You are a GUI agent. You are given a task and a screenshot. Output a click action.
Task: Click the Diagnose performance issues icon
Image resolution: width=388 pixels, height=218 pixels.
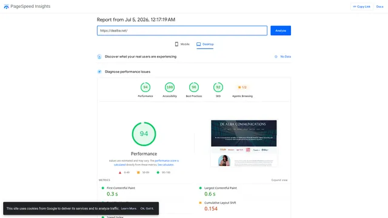[99, 71]
